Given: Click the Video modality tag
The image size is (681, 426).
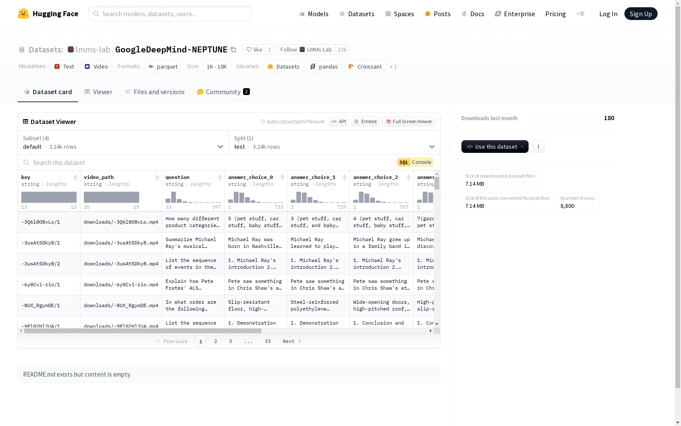Looking at the screenshot, I should point(96,66).
